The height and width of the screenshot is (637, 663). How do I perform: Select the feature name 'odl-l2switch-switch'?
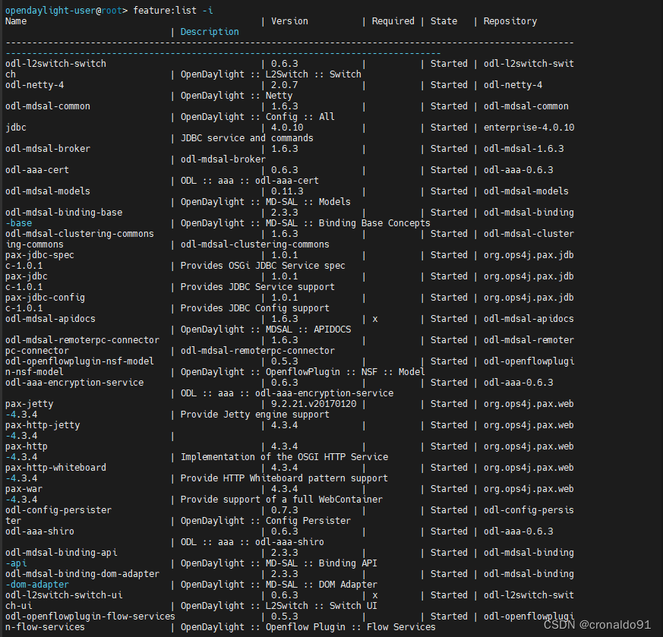click(x=55, y=64)
